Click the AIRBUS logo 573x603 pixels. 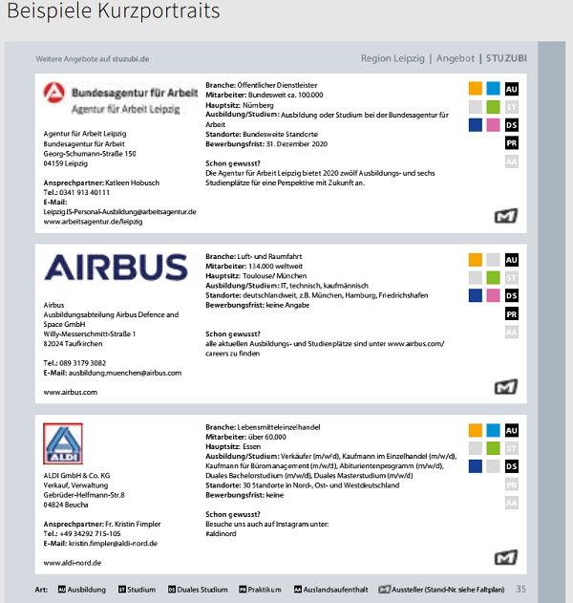(117, 268)
